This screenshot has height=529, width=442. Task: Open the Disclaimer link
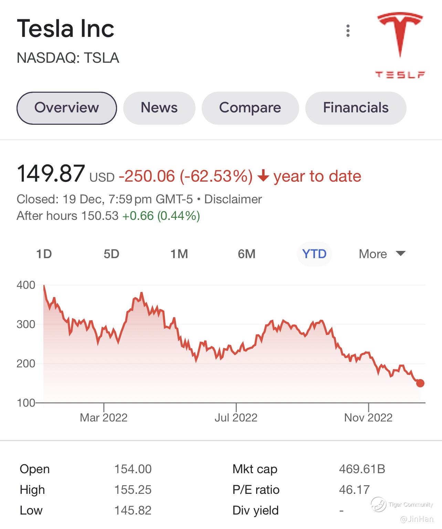coord(233,199)
